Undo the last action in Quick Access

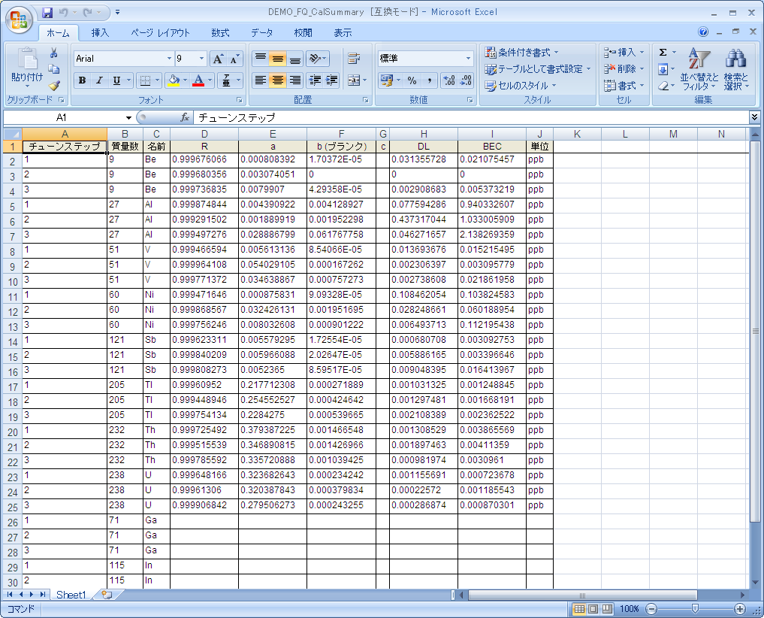[63, 12]
